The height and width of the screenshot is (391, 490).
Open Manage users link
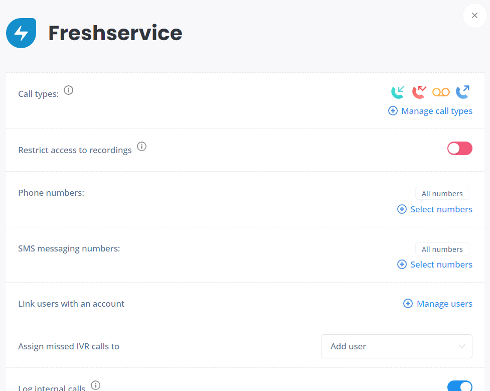point(444,304)
